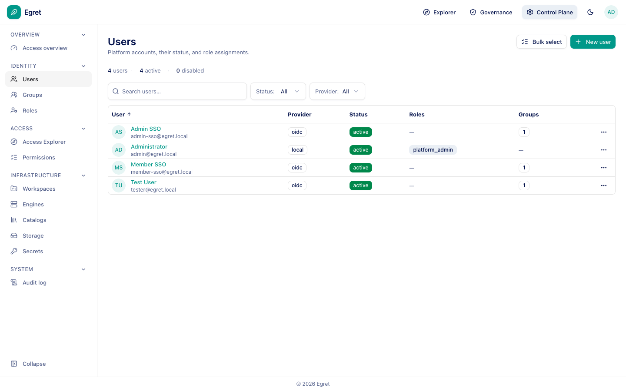Click the Storage drive icon
This screenshot has height=391, width=626.
[14, 235]
